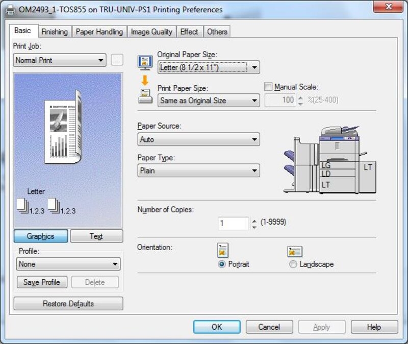The image size is (408, 344).
Task: Switch to the Others tab
Action: click(x=217, y=32)
